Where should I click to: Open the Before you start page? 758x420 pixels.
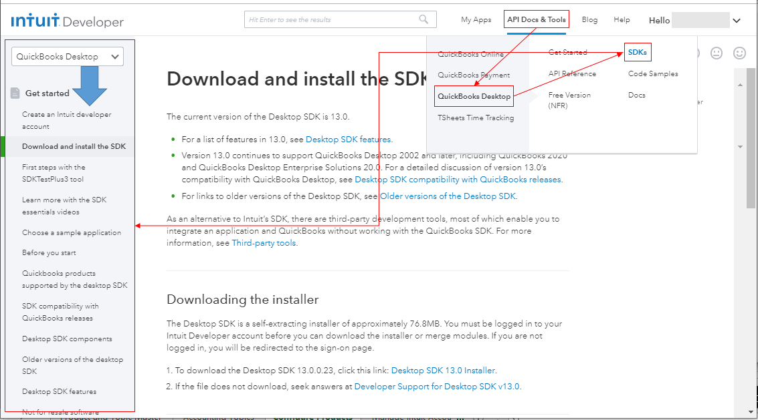click(49, 252)
